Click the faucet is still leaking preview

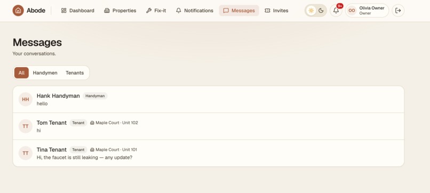pos(84,157)
